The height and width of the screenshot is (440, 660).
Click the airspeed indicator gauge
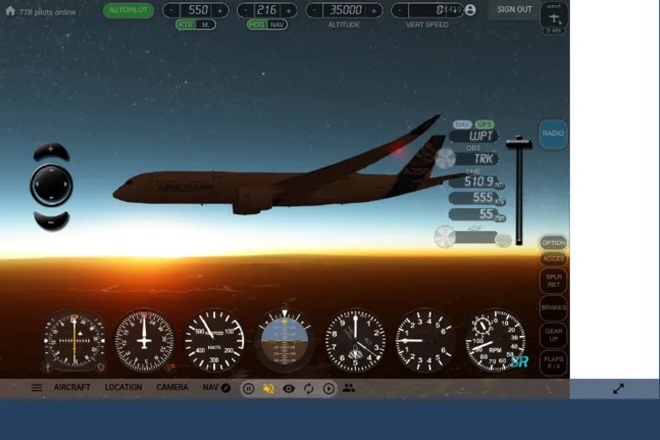coord(215,341)
